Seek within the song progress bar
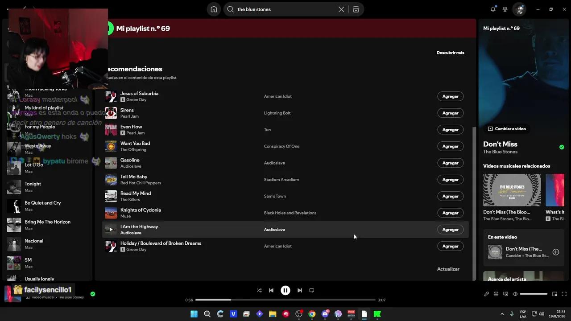This screenshot has width=571, height=321. [285, 300]
